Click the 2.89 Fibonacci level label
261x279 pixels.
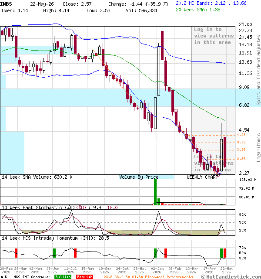click(241, 159)
